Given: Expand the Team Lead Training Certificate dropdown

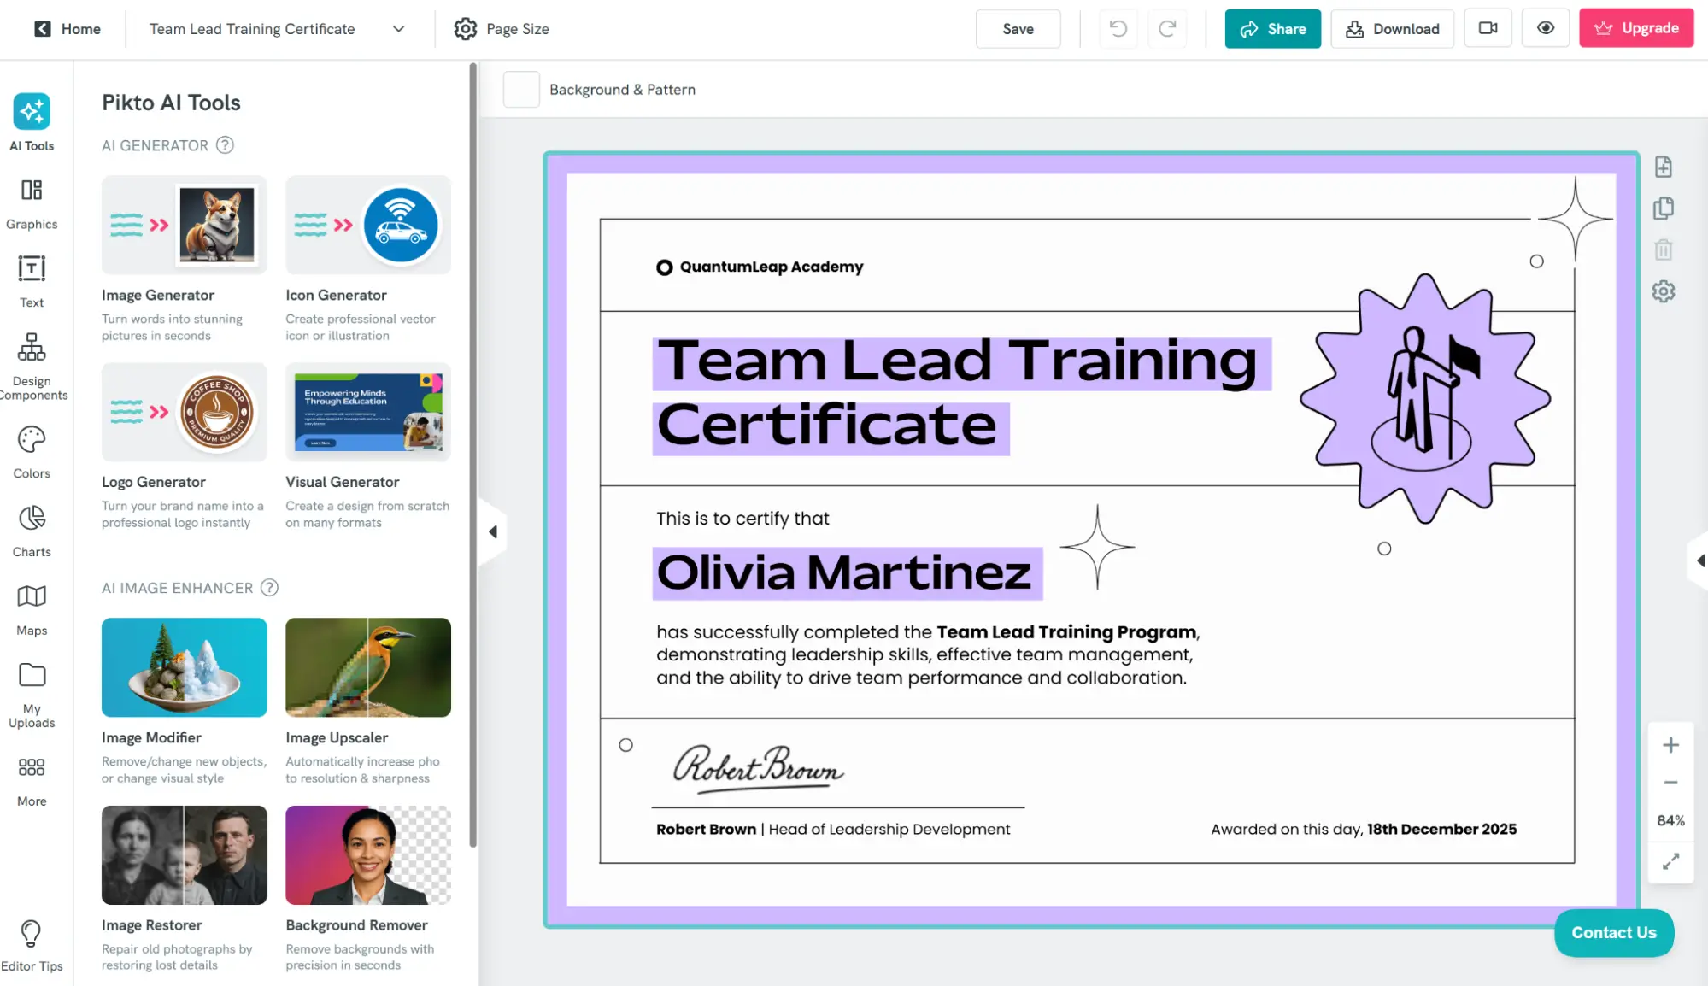Looking at the screenshot, I should [x=398, y=29].
